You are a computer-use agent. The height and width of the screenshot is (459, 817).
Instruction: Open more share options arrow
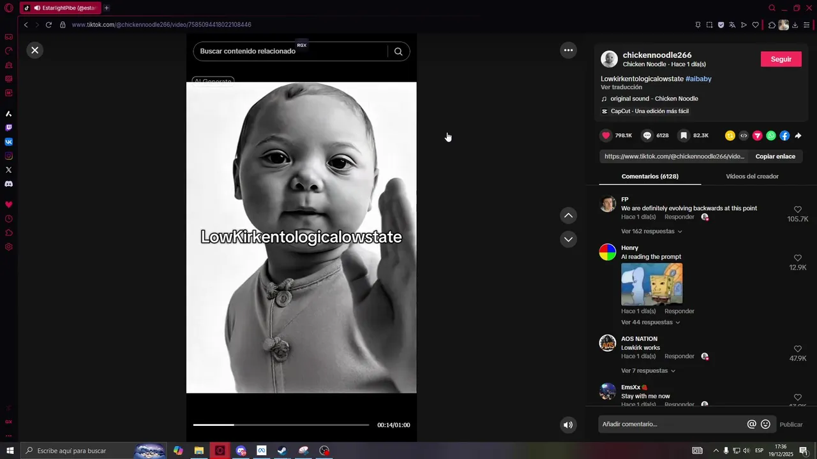[x=798, y=135]
